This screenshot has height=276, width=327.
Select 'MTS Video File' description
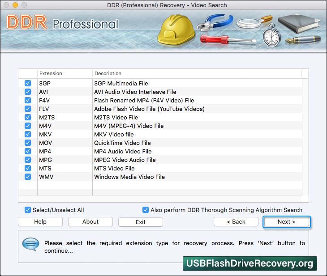(x=114, y=168)
